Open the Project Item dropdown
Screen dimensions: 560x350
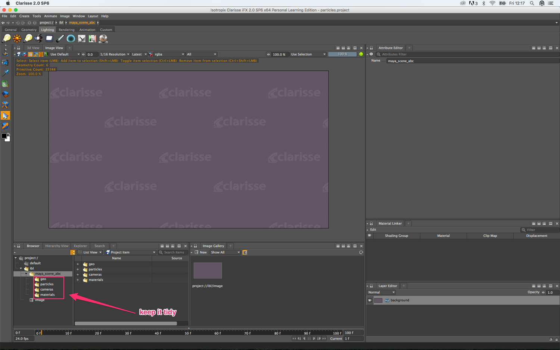[x=131, y=253]
